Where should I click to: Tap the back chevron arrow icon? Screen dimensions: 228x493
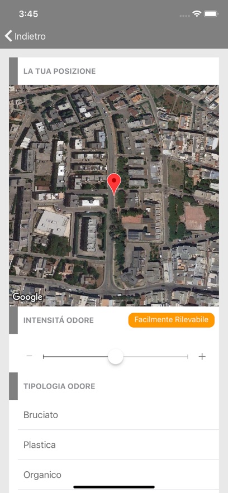[8, 36]
